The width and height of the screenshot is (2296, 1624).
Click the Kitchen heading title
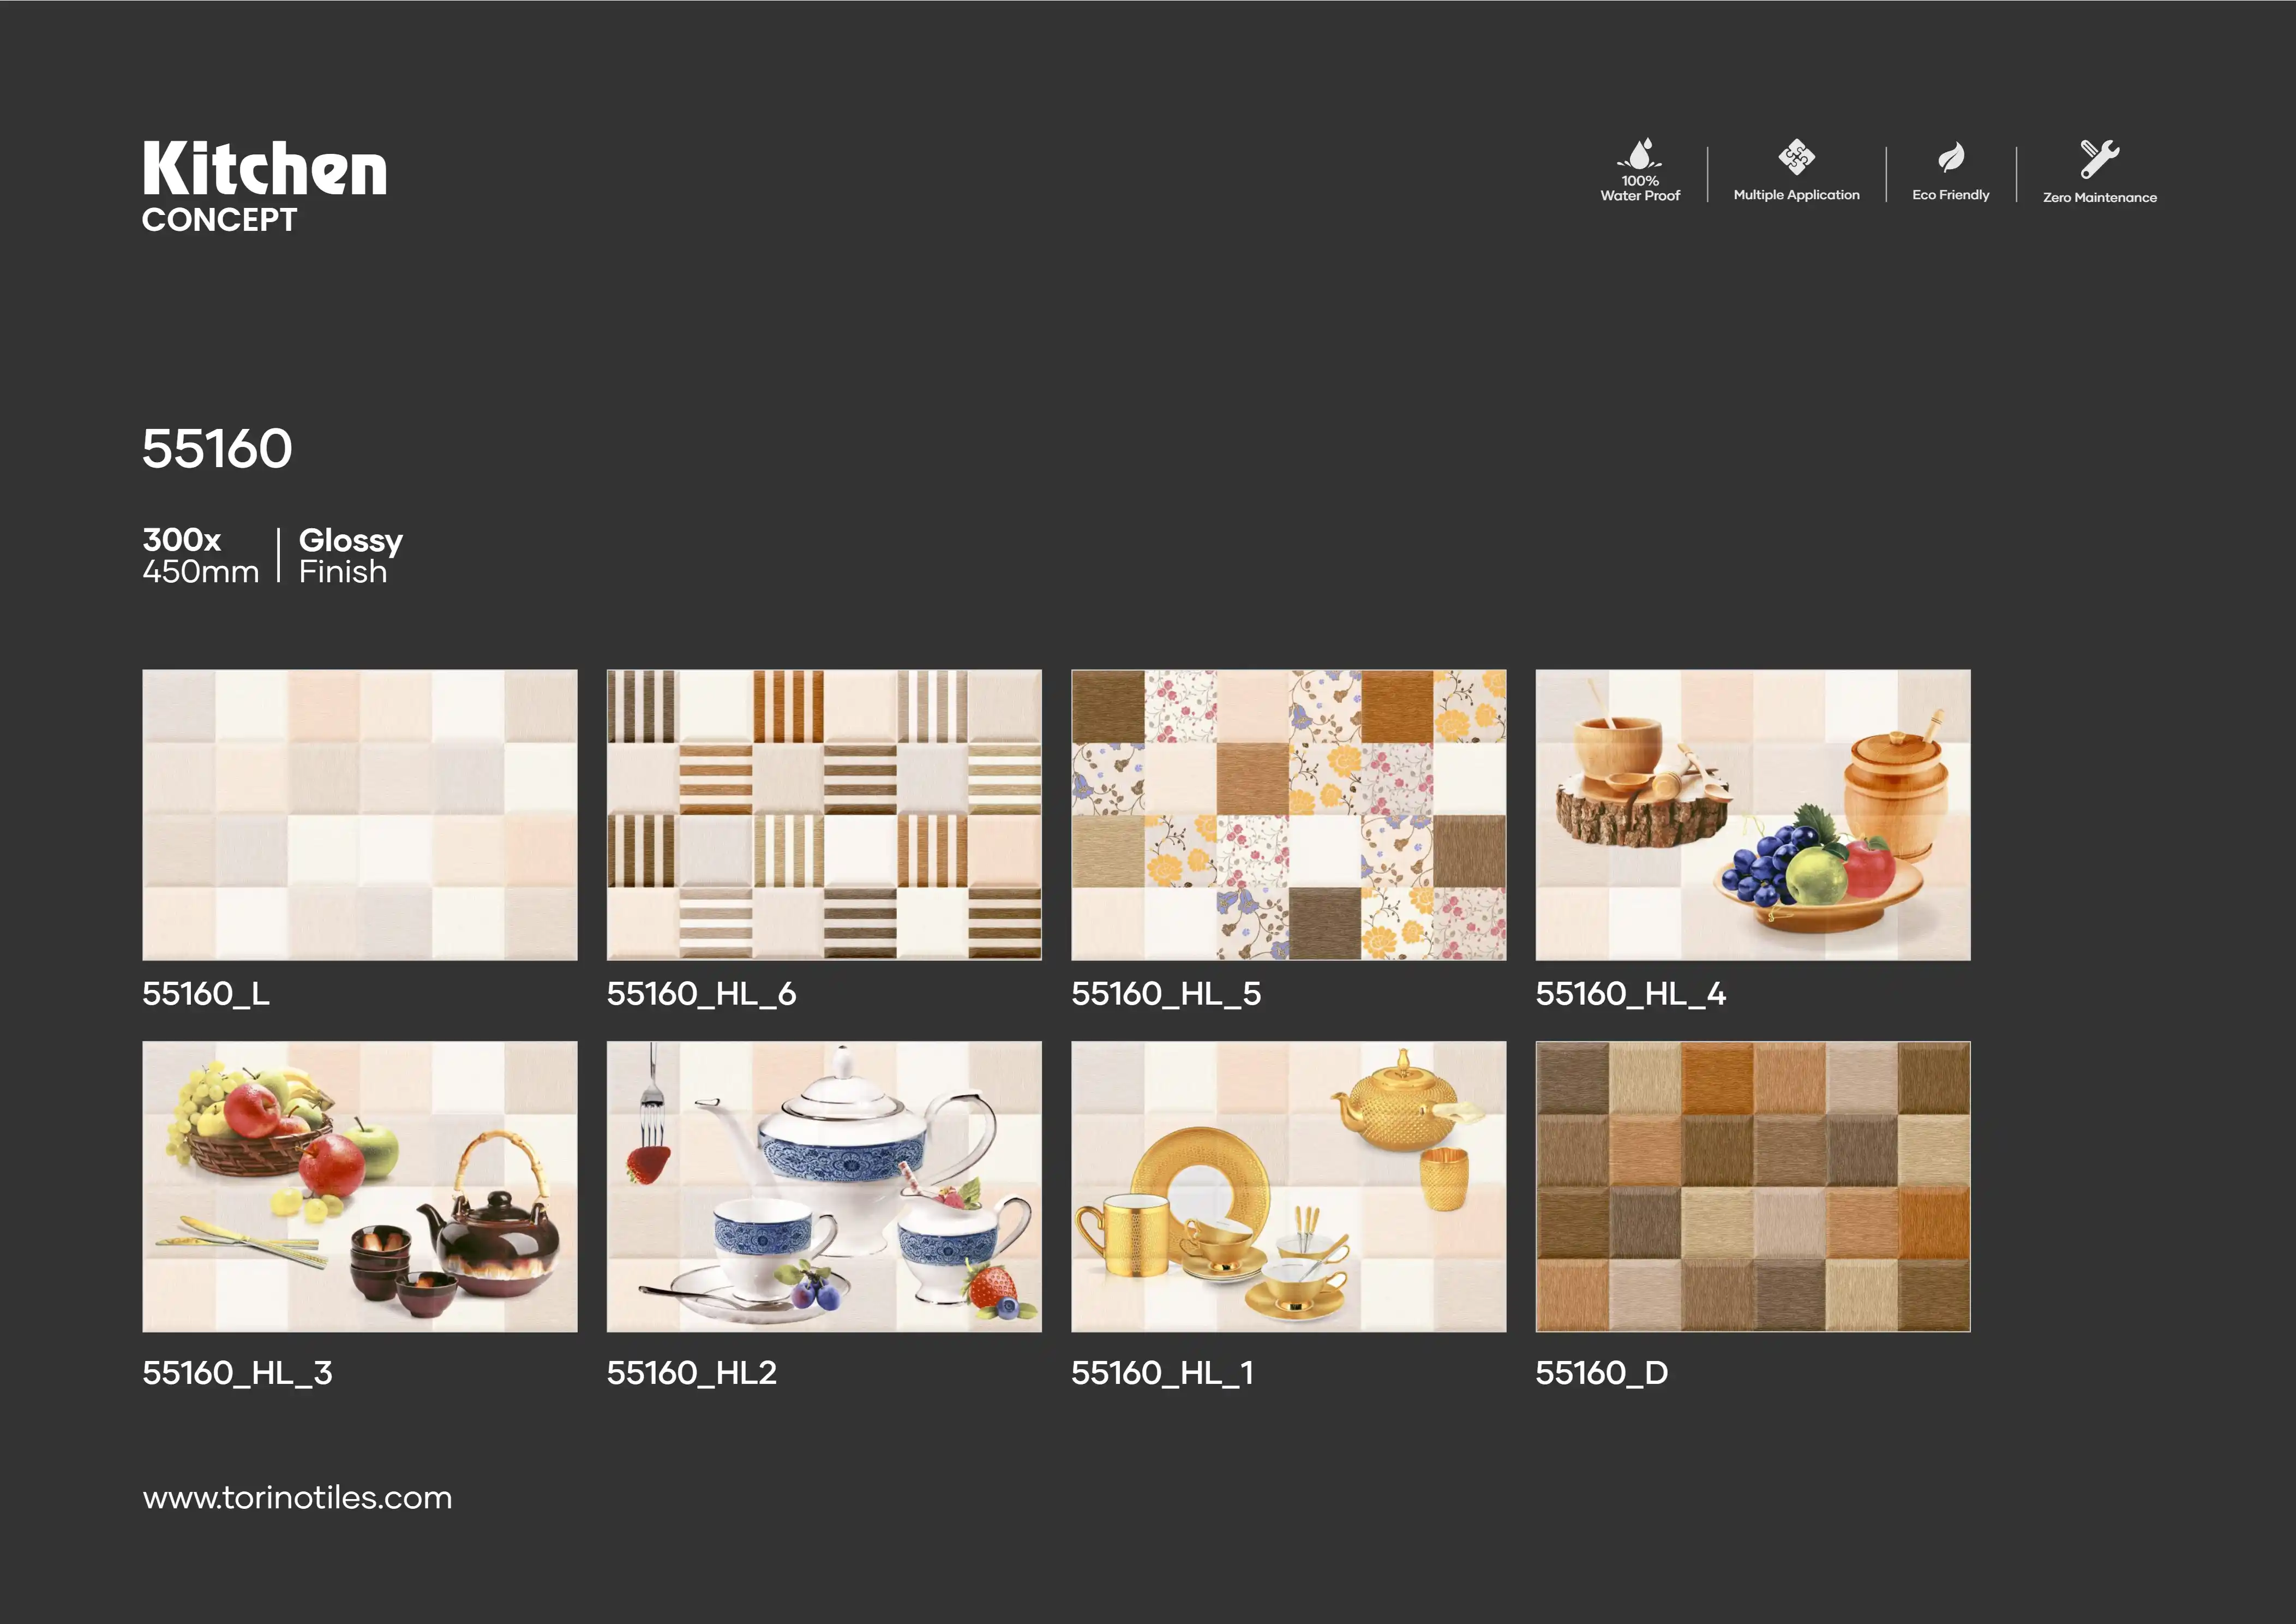pyautogui.click(x=264, y=168)
